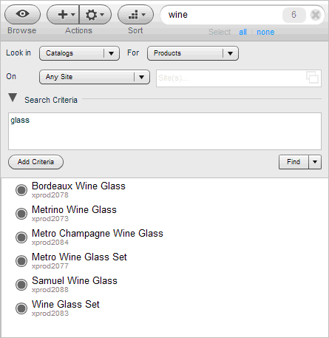The image size is (329, 338).
Task: Open the Look in Catalogs dropdown
Action: [79, 53]
